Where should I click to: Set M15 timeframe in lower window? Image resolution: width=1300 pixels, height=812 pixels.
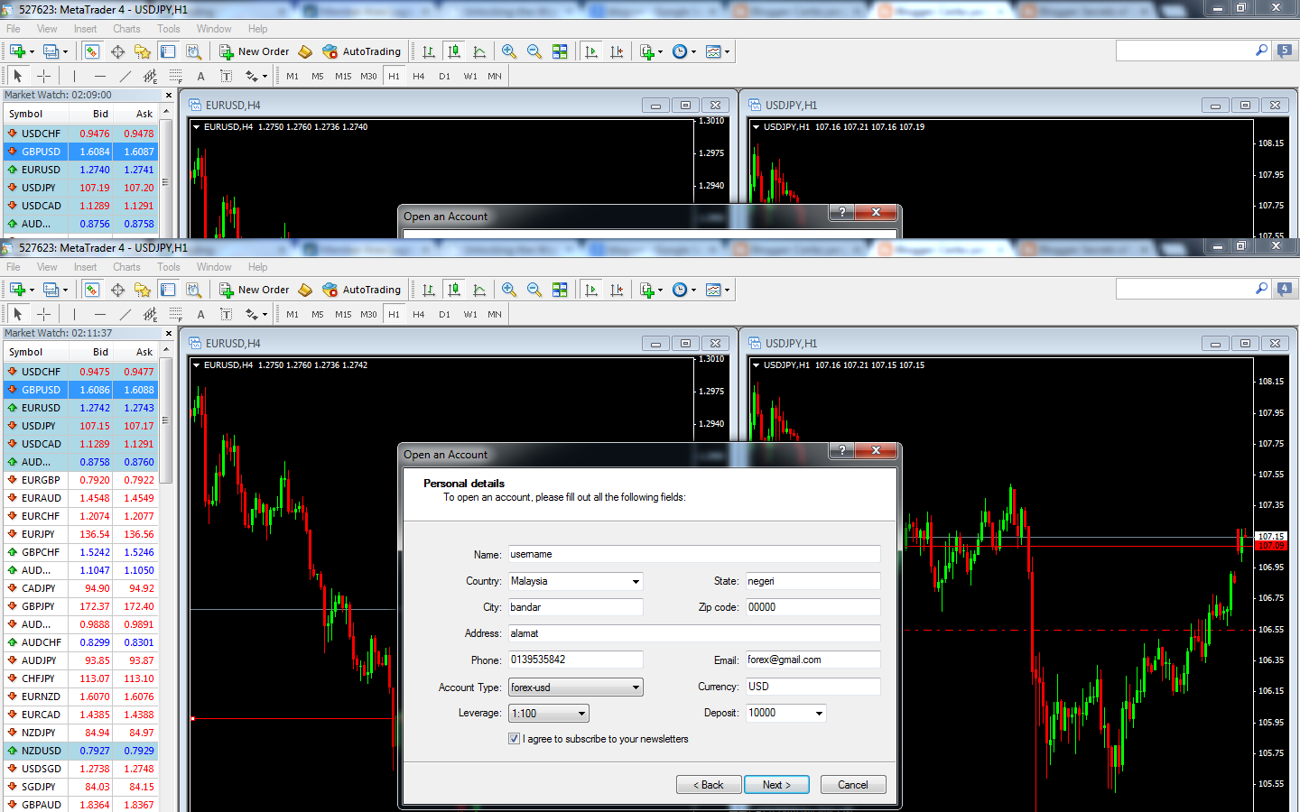coord(343,314)
